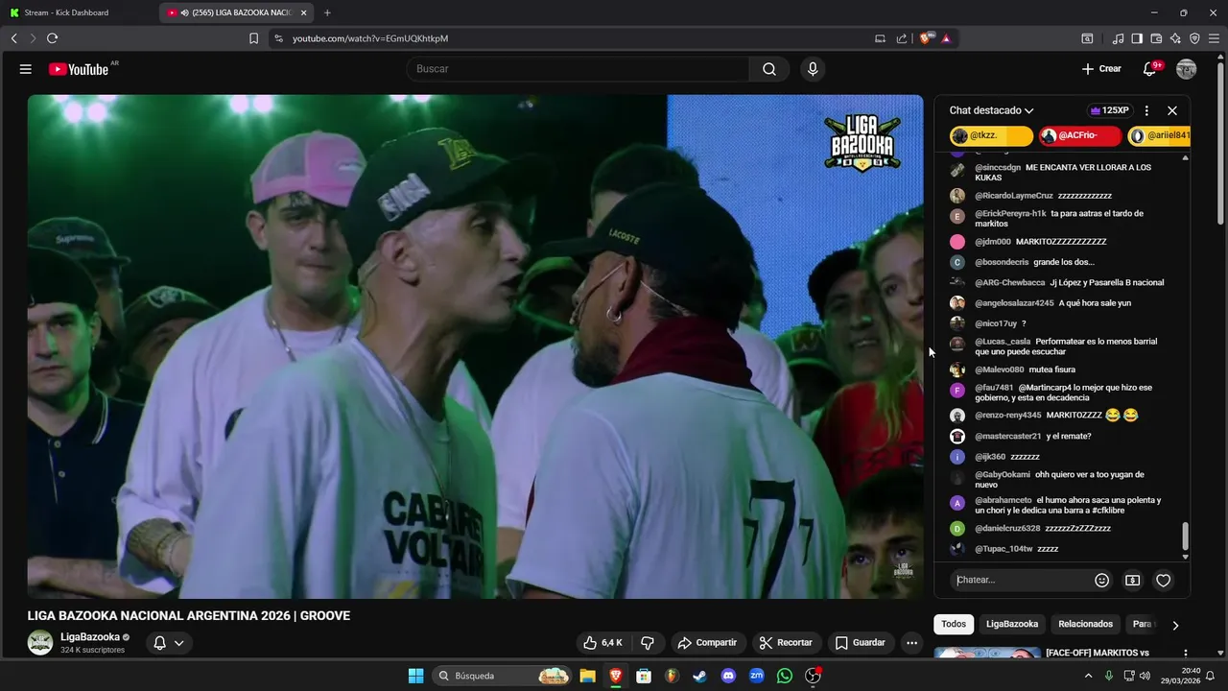Viewport: 1228px width, 691px height.
Task: Like the video with thumbs up
Action: [603, 643]
